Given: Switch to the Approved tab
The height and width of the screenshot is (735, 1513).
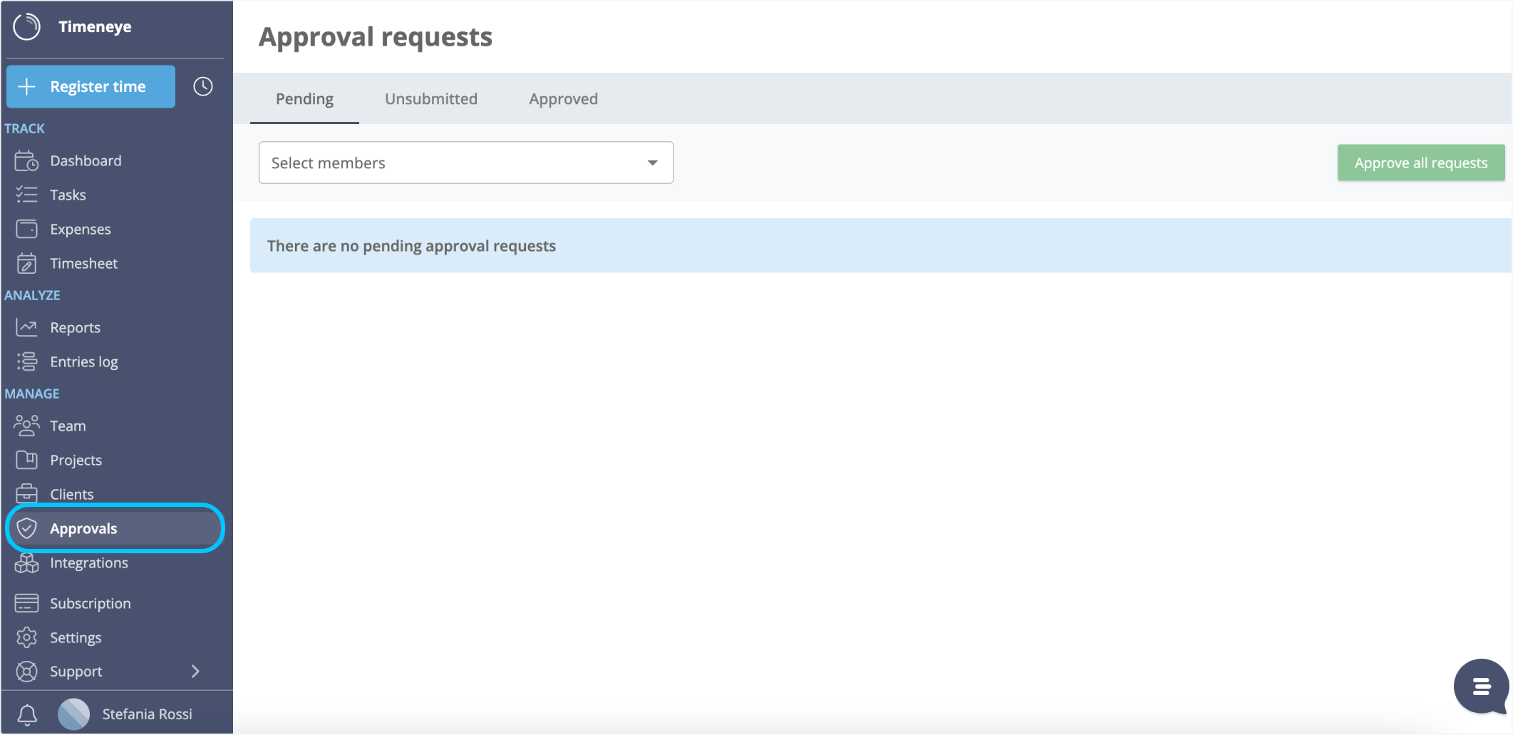Looking at the screenshot, I should tap(563, 98).
